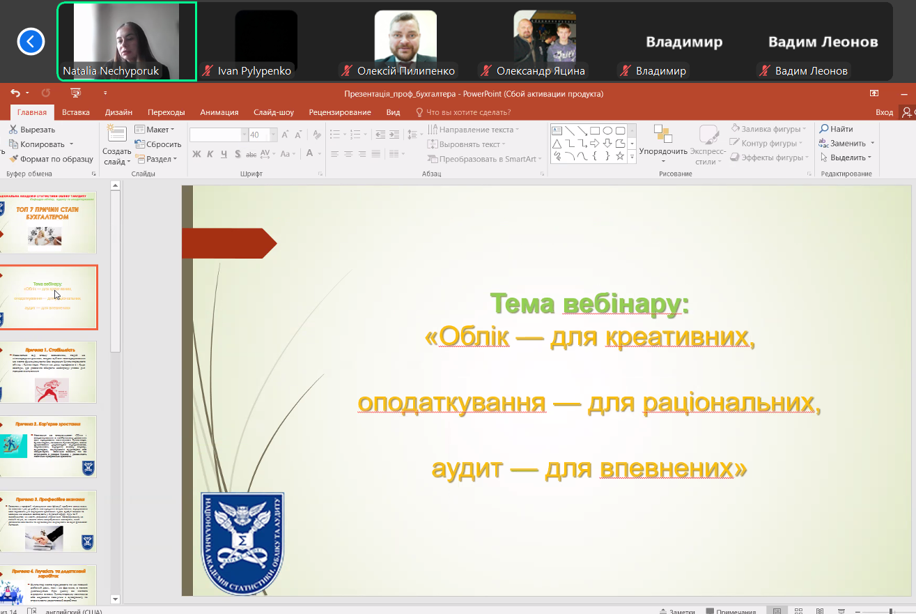Click Start From Beginning slideshow icon in title bar
Screen dimensions: 916x614
pyautogui.click(x=76, y=93)
